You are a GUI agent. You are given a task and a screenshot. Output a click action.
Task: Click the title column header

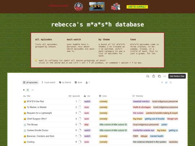pos(27,96)
